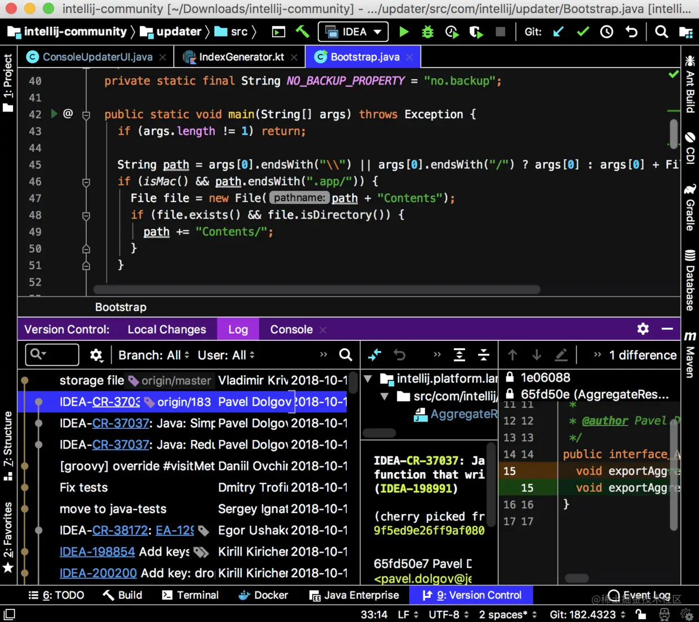Open LF line separator selector in status bar

coord(408,614)
